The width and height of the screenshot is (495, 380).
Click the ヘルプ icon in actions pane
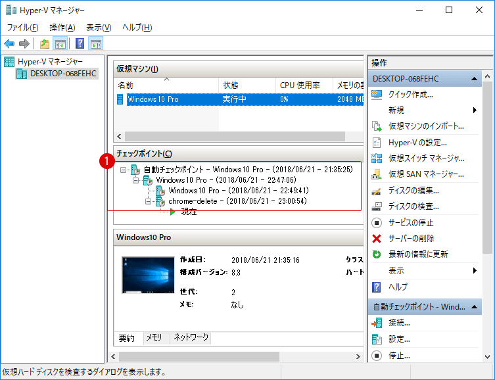pos(377,287)
